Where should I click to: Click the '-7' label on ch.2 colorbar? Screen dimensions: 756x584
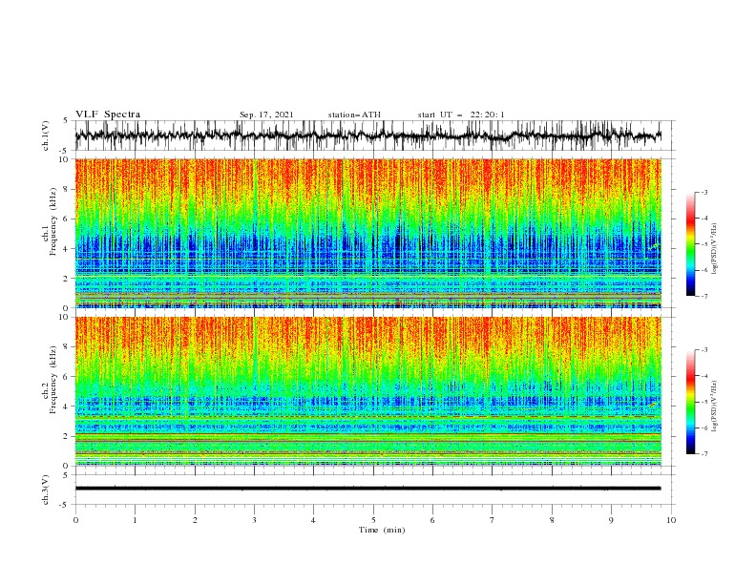click(x=703, y=453)
